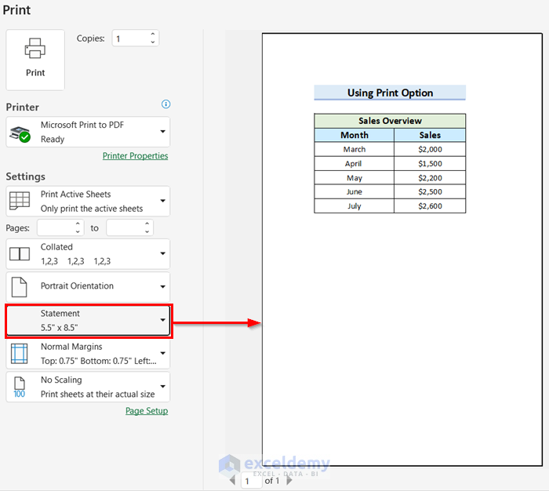Increase the Pages start value

(x=78, y=224)
